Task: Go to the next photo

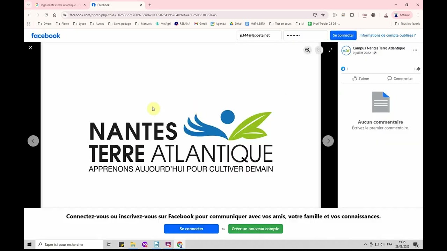Action: coord(328,141)
